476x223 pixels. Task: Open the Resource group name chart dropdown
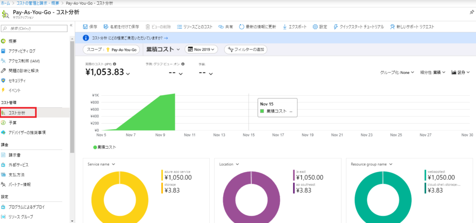coord(371,164)
